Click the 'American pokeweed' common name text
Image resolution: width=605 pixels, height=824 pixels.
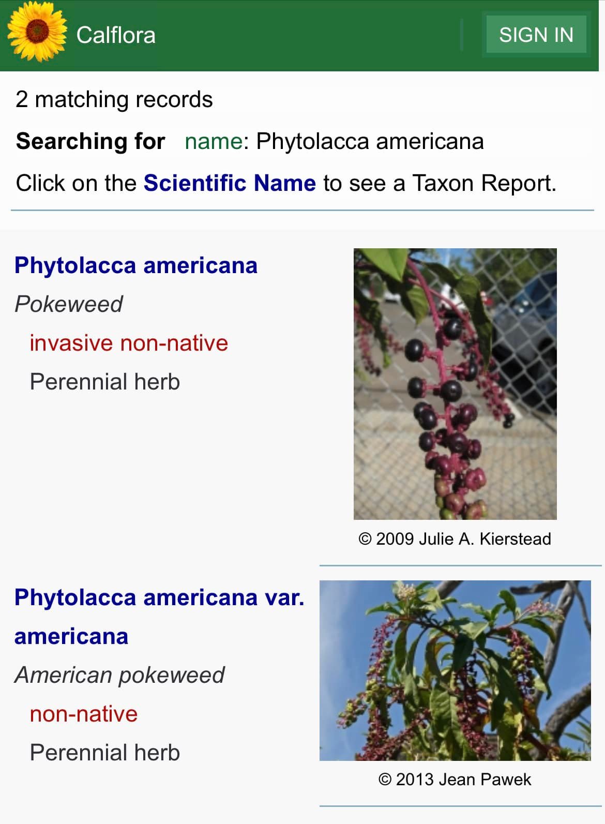point(119,675)
